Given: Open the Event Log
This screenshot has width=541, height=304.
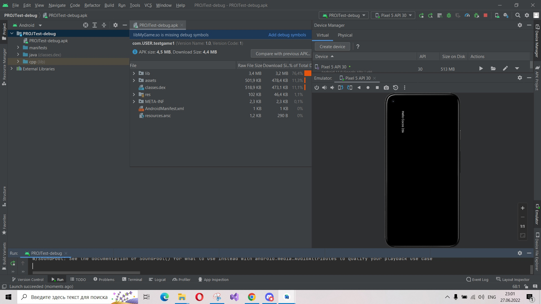Looking at the screenshot, I should (477, 280).
